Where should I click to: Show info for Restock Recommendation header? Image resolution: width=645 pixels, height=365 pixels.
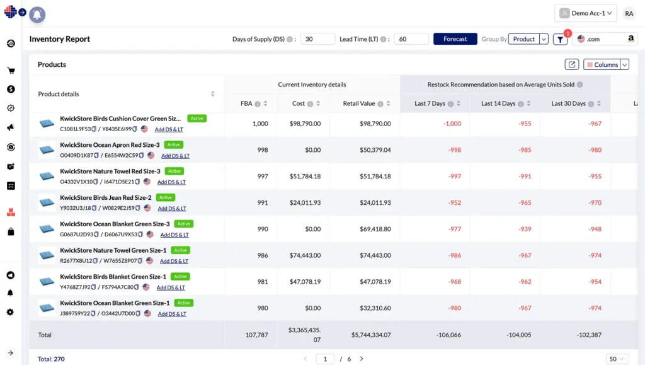580,84
